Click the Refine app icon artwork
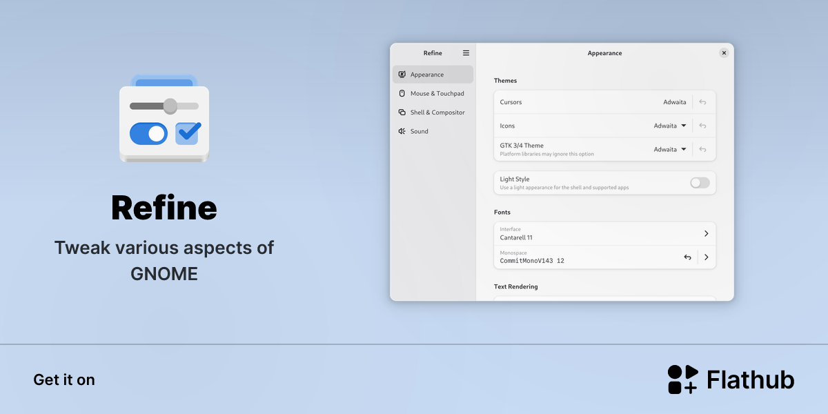The image size is (828, 414). (x=164, y=119)
